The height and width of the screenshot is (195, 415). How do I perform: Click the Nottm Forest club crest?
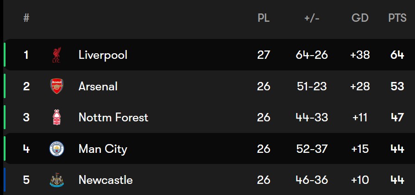[57, 117]
